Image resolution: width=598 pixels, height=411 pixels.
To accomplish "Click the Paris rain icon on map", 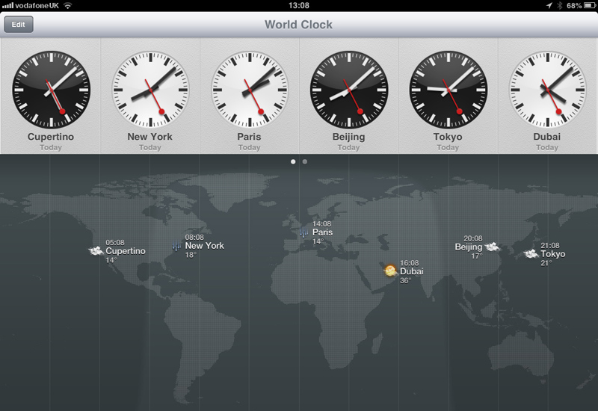I will (x=304, y=232).
